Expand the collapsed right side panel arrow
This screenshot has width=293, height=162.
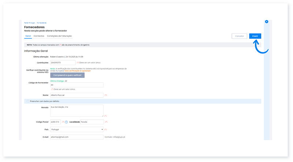tap(267, 22)
